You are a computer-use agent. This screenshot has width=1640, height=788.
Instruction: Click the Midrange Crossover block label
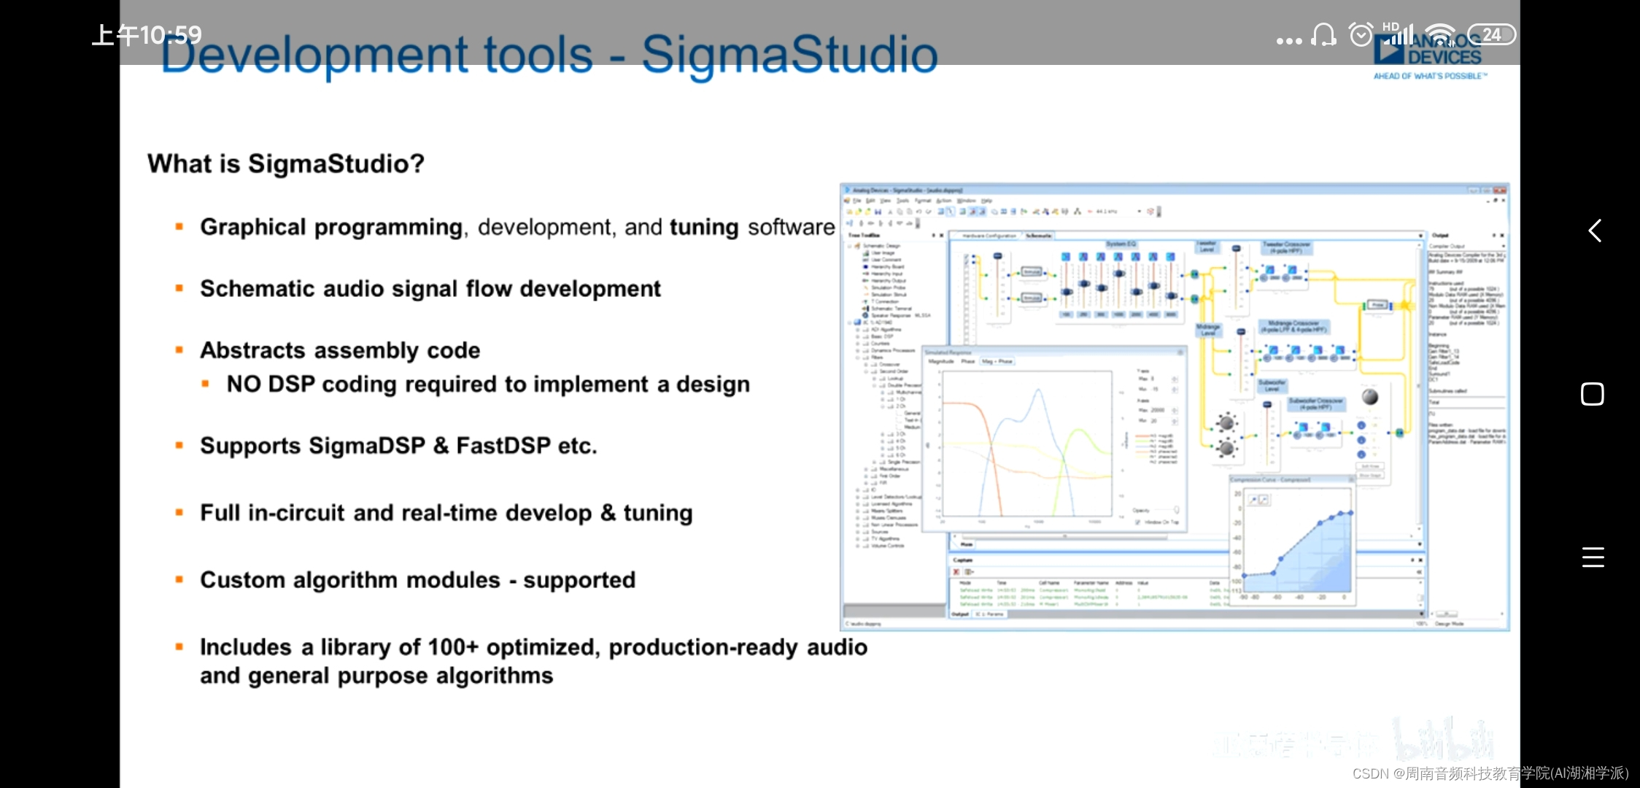pos(1293,326)
